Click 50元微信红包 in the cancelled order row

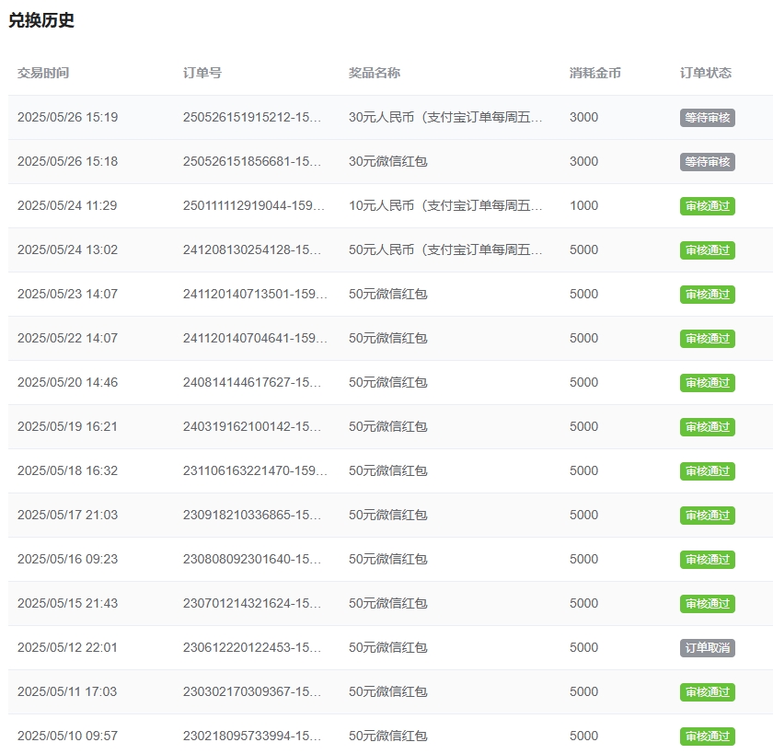(x=388, y=647)
